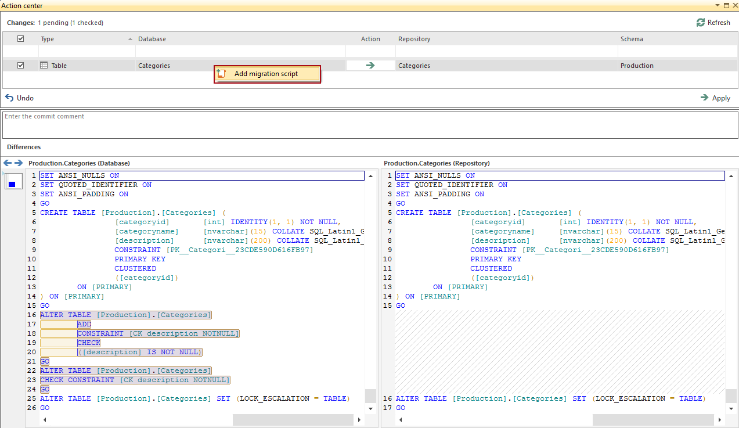The height and width of the screenshot is (428, 739).
Task: Uncheck the Categories table row checkbox
Action: [x=21, y=66]
